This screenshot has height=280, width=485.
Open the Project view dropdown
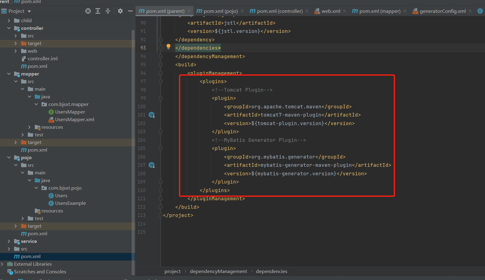29,11
